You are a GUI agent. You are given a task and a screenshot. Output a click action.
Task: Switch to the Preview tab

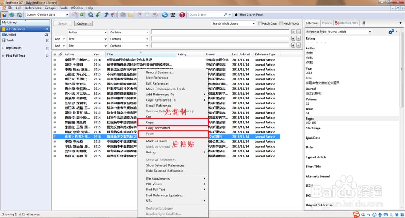[327, 23]
